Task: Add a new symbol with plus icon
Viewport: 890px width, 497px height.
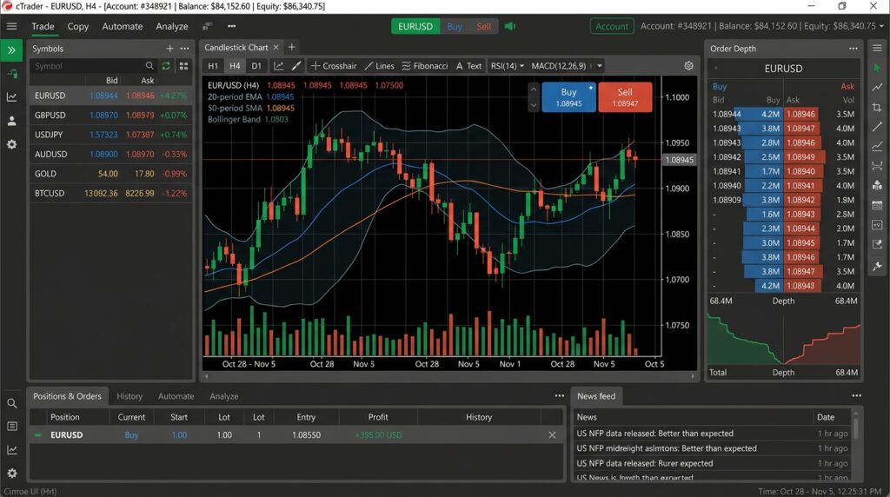Action: (x=169, y=49)
